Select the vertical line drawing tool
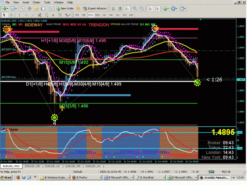247x185 pixels. (19, 15)
